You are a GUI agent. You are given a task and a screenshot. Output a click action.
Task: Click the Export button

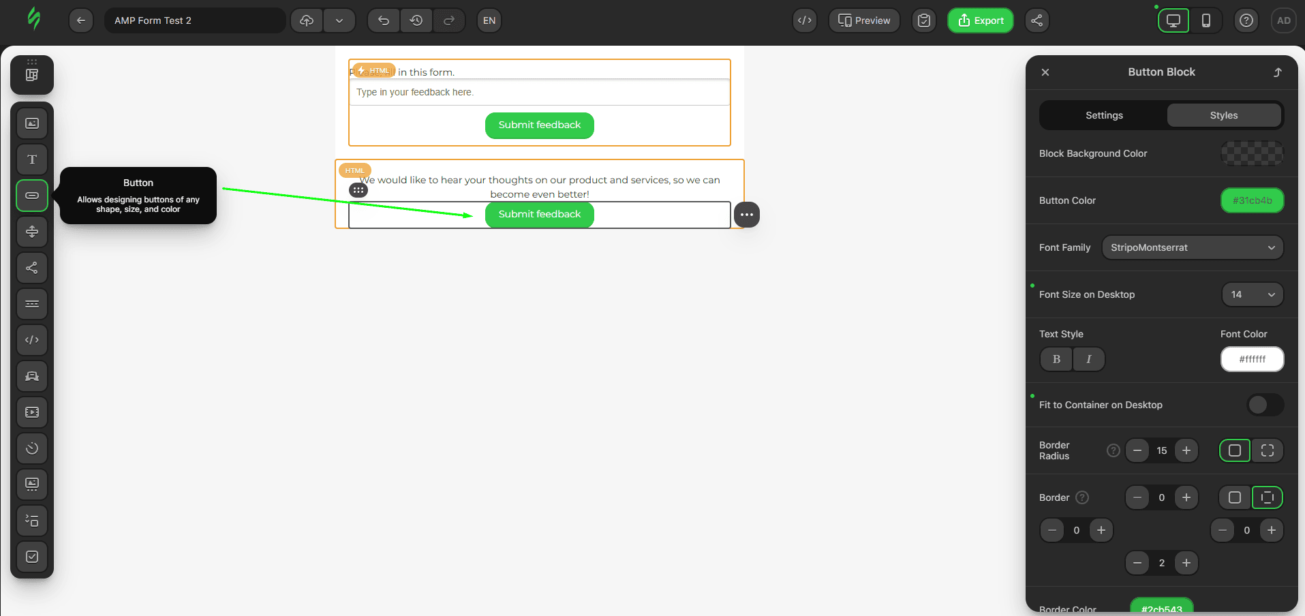pyautogui.click(x=980, y=20)
